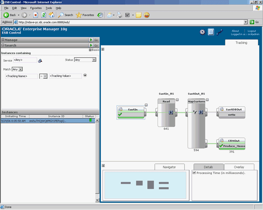Open the Tools menu
Screen dimensions: 263x210
point(49,8)
